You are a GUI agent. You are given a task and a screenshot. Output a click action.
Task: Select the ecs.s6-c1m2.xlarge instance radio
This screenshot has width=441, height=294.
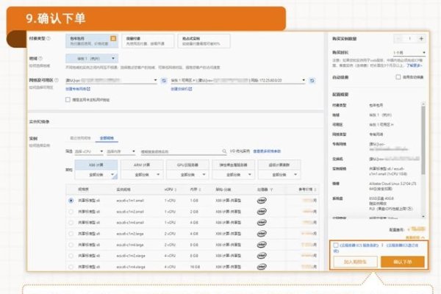coord(71,256)
